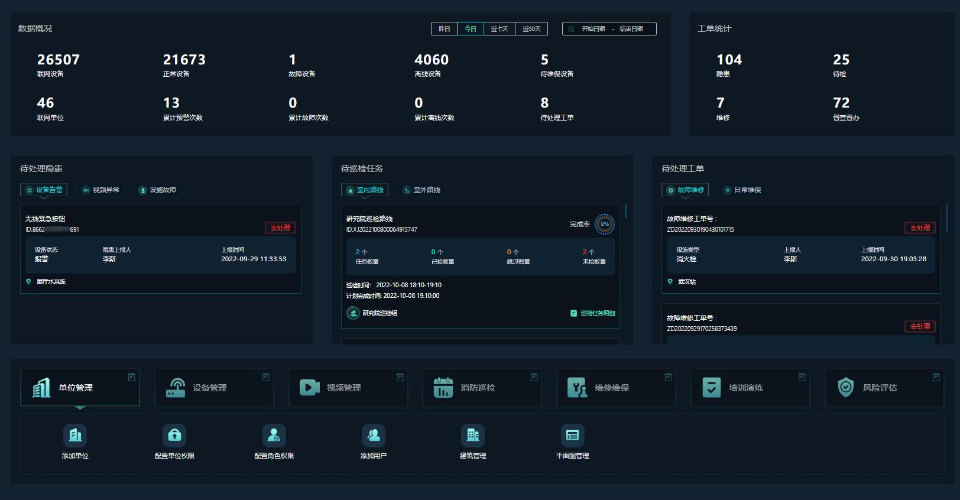This screenshot has height=500, width=960.
Task: Switch to the 室外路线 tab
Action: [x=422, y=190]
